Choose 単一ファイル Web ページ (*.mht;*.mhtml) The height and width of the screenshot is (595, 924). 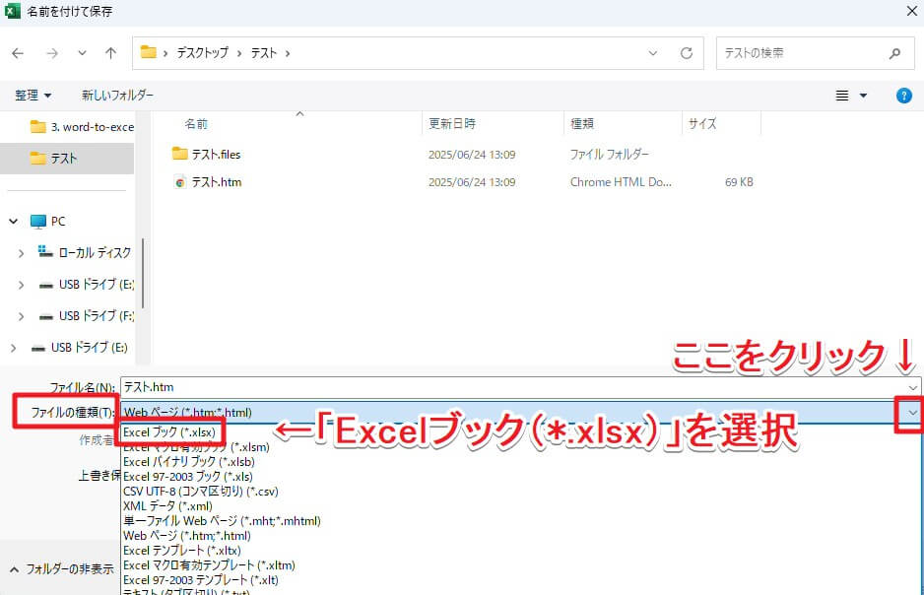pyautogui.click(x=222, y=521)
